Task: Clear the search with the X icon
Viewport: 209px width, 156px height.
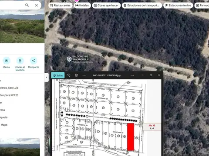Action: click(37, 5)
